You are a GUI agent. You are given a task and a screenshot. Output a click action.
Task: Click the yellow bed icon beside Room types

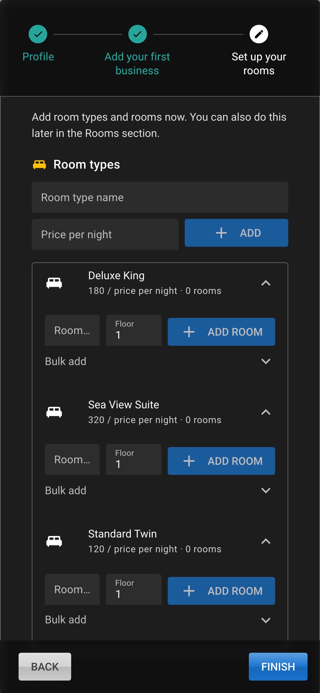point(39,165)
